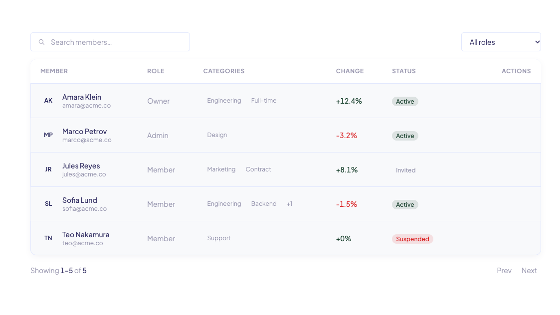Click Amara Klein's Active status badge

pyautogui.click(x=405, y=102)
